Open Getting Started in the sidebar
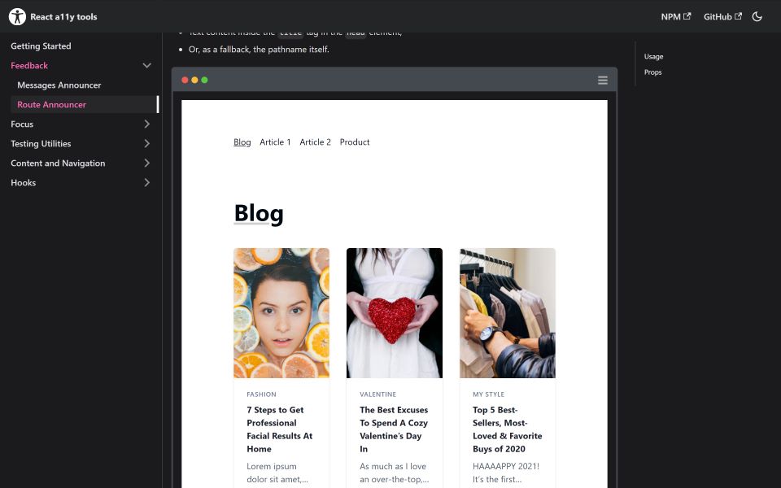781x488 pixels. pyautogui.click(x=41, y=46)
